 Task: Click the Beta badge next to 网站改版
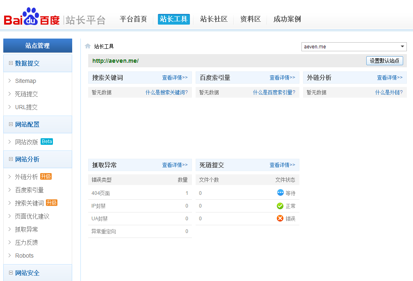click(x=47, y=141)
